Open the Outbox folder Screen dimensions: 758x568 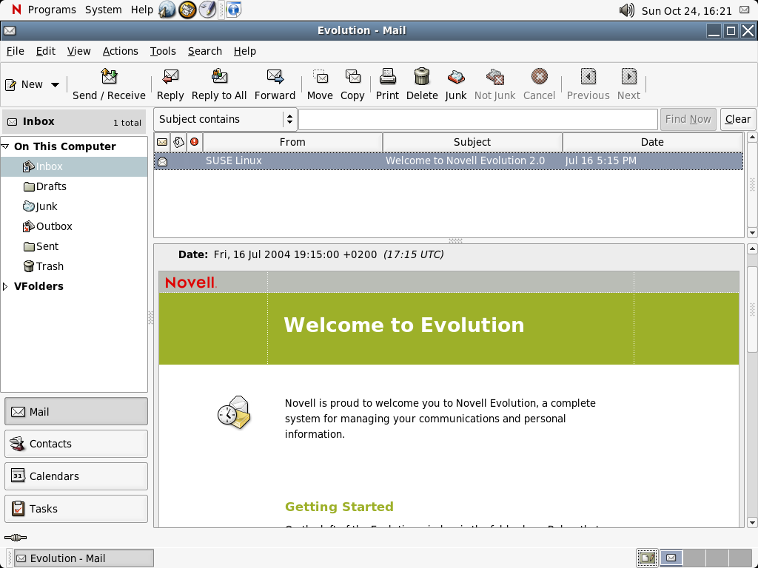pos(48,226)
